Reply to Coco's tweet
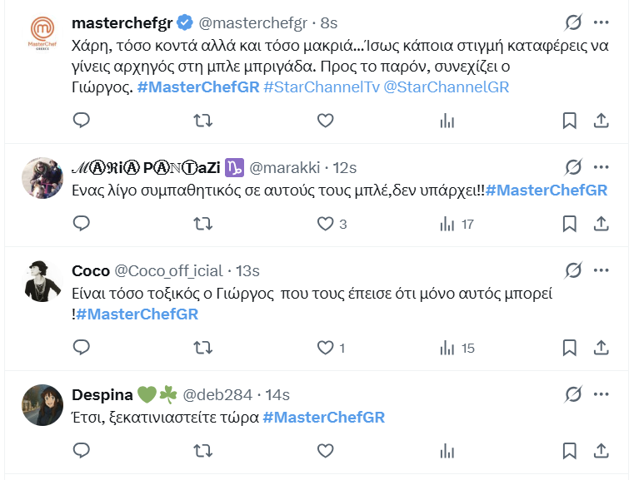 (x=82, y=348)
